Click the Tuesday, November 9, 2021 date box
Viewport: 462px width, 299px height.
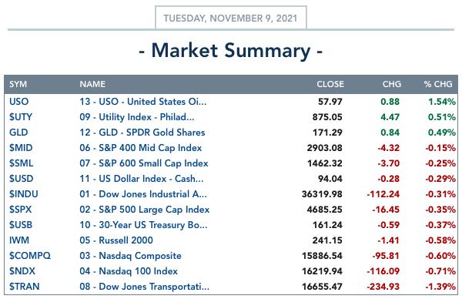coord(231,18)
